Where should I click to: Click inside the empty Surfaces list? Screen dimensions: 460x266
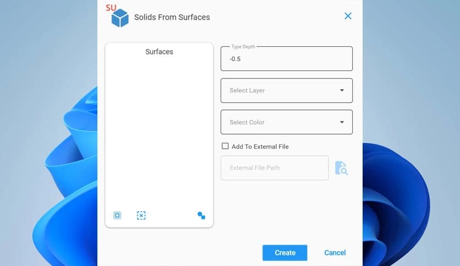159,132
